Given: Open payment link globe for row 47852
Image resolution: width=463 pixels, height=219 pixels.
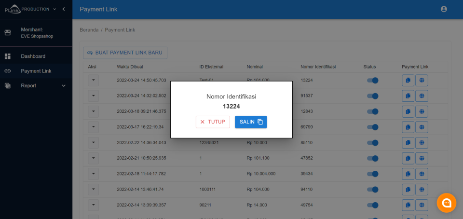Looking at the screenshot, I should (x=422, y=158).
